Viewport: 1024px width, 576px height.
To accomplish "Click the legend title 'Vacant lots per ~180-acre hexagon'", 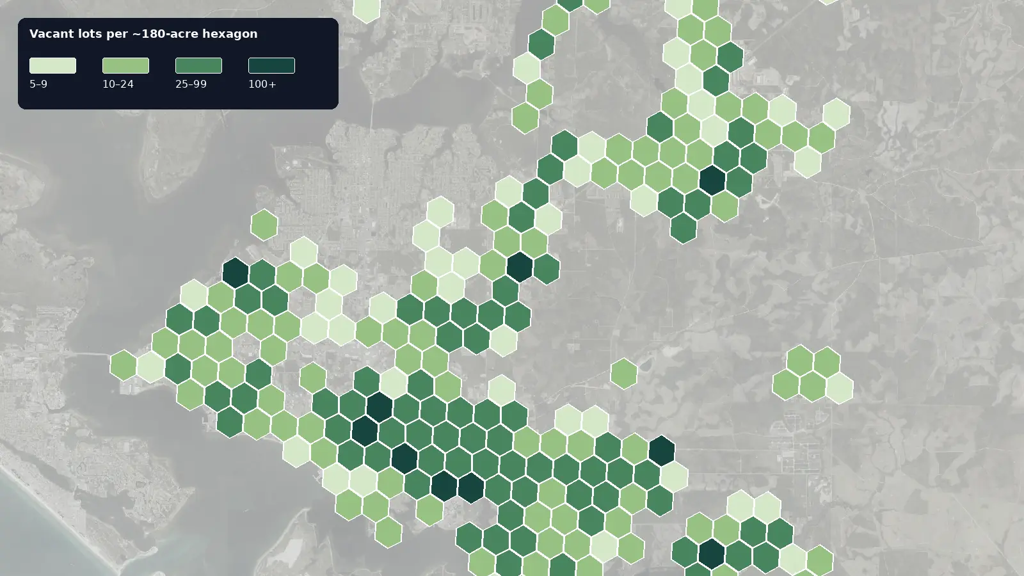I will pyautogui.click(x=143, y=34).
